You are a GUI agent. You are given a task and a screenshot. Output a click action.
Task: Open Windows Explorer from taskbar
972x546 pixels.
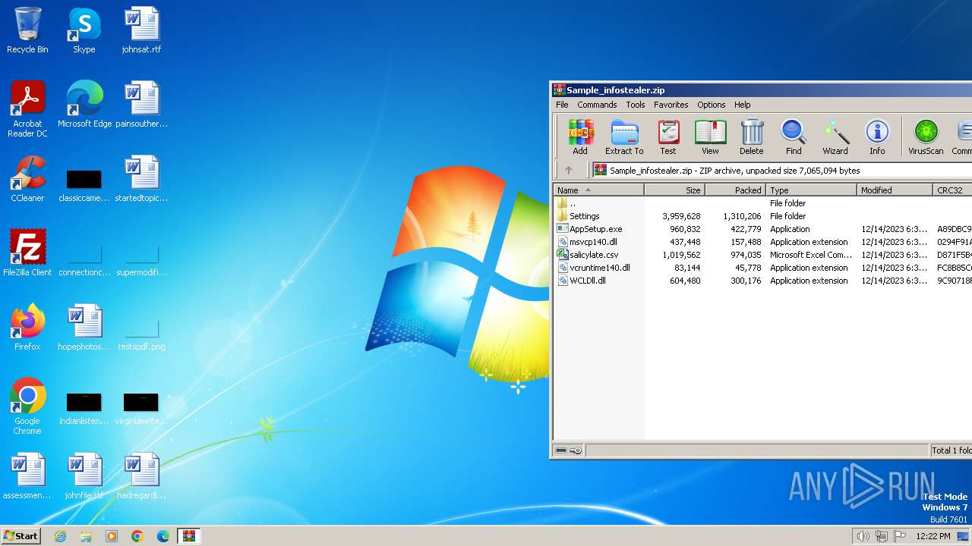pyautogui.click(x=86, y=536)
